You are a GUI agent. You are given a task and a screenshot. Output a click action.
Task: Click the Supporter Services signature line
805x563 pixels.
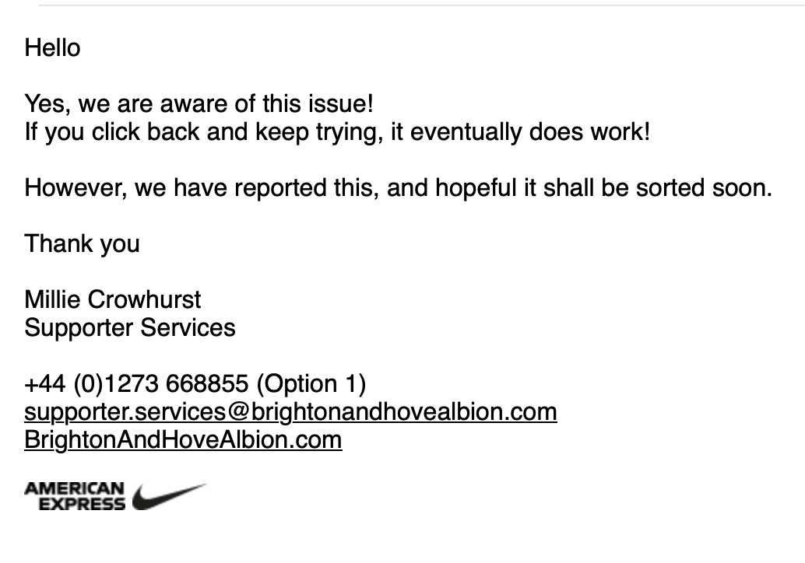[130, 327]
